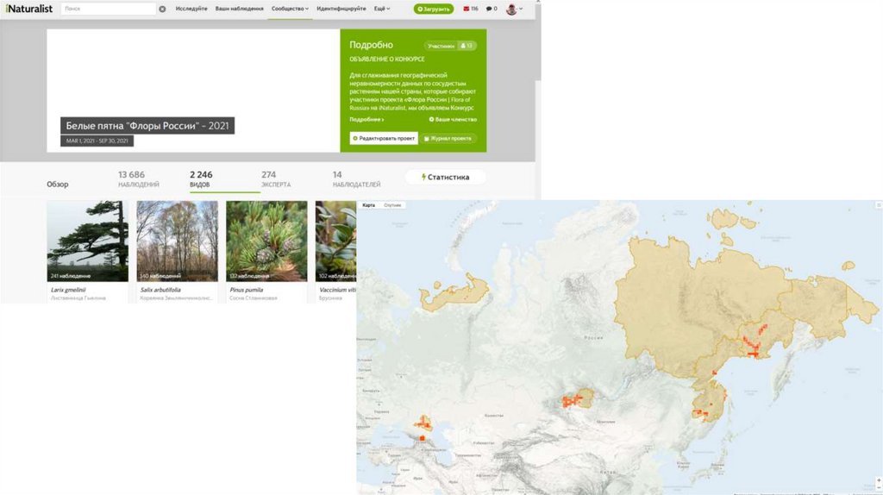Open the Larix gmelinii species thumbnail

[87, 241]
